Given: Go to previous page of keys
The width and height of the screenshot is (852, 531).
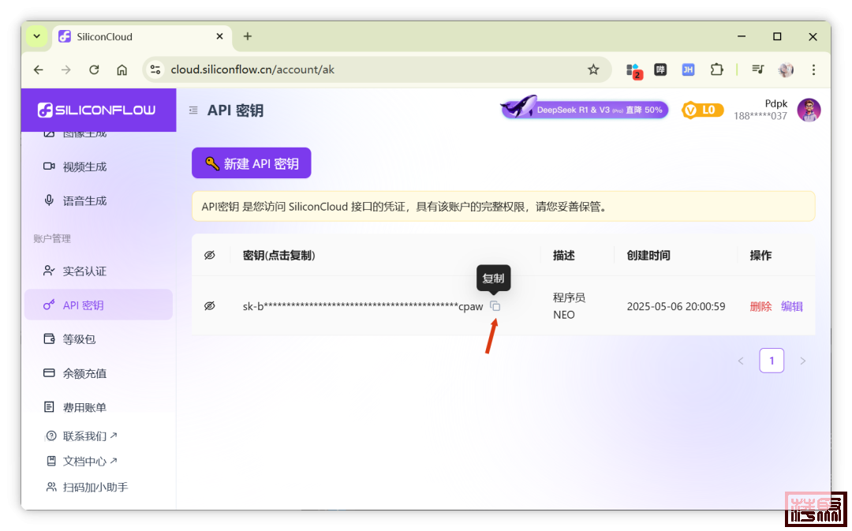Looking at the screenshot, I should click(x=741, y=361).
